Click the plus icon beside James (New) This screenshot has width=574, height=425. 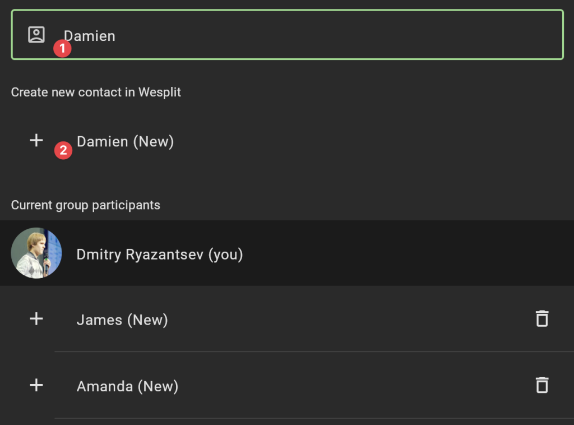point(36,319)
